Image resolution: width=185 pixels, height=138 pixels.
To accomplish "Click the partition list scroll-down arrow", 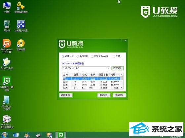I will 122,87.
